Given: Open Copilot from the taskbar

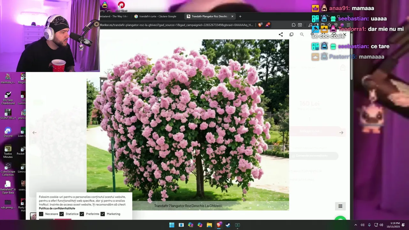Looking at the screenshot, I should [x=200, y=225].
